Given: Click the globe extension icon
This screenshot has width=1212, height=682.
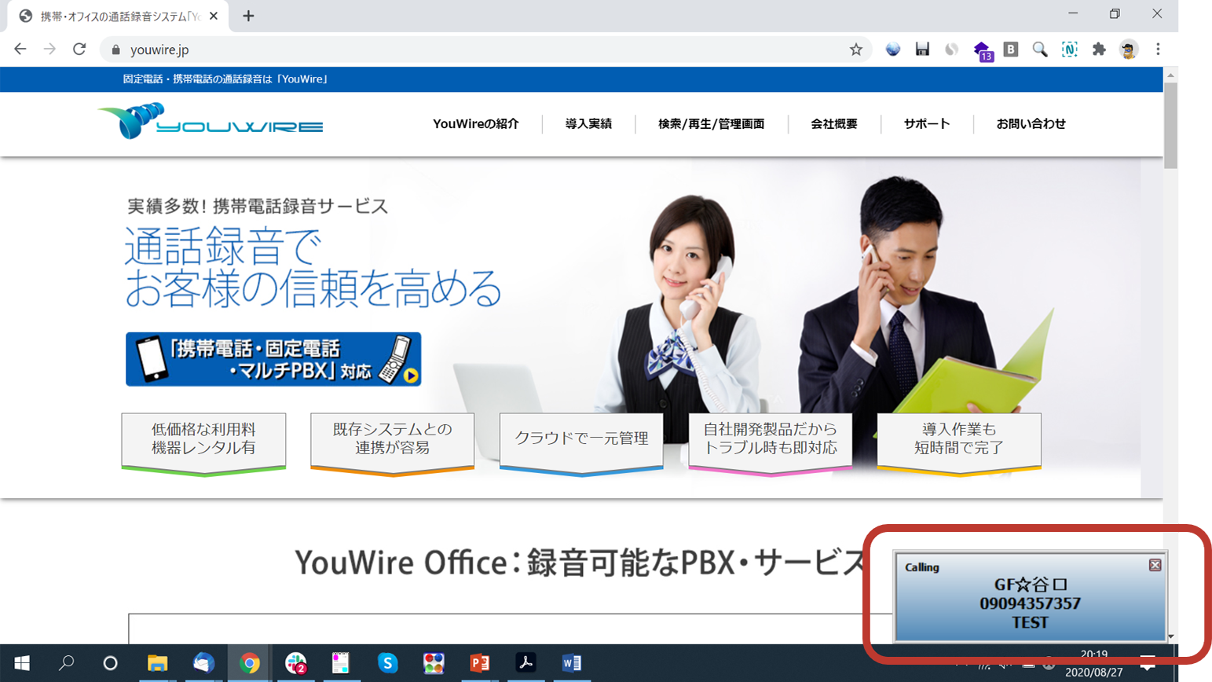Looking at the screenshot, I should (893, 49).
